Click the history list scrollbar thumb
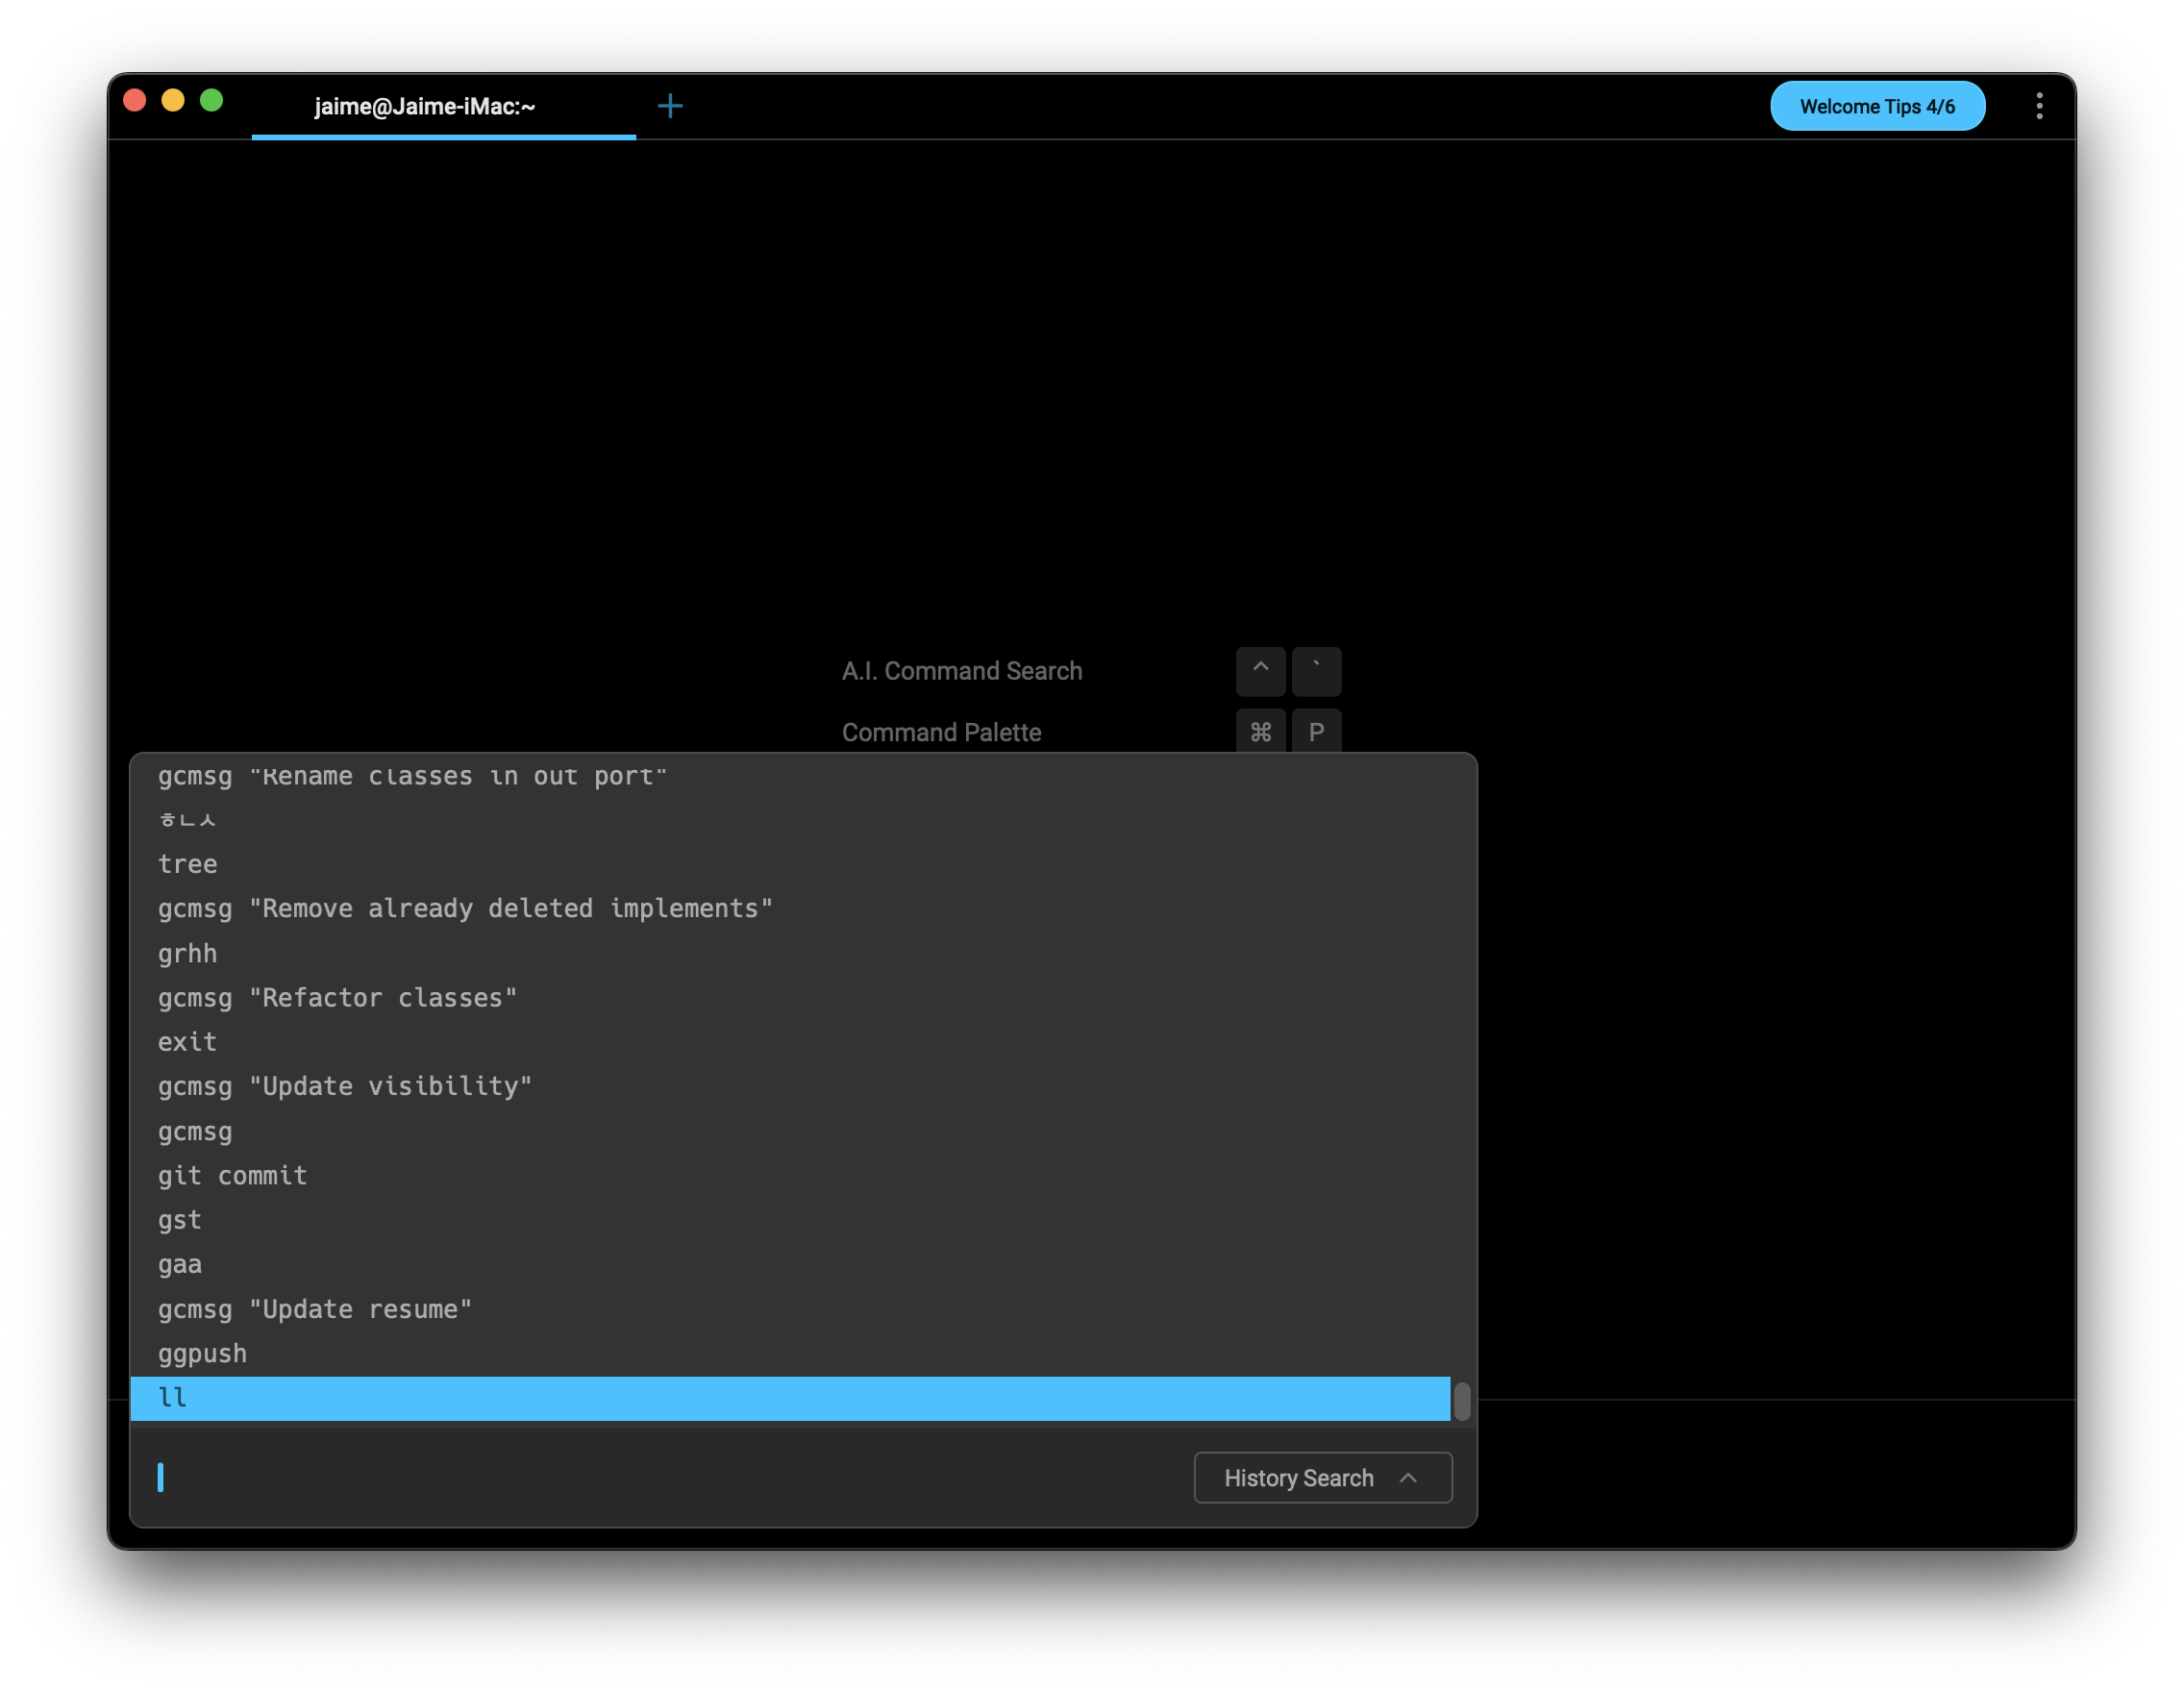Viewport: 2184px width, 1692px height. pyautogui.click(x=1461, y=1400)
